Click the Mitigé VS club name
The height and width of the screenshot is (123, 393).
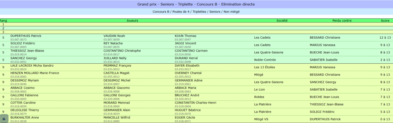tap(261, 119)
